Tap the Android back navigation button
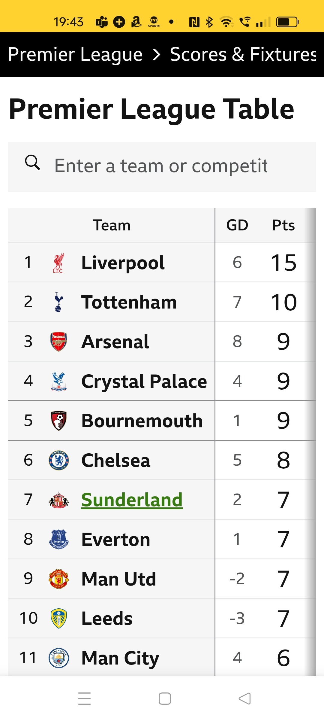Viewport: 324px width, 721px height. click(x=244, y=698)
